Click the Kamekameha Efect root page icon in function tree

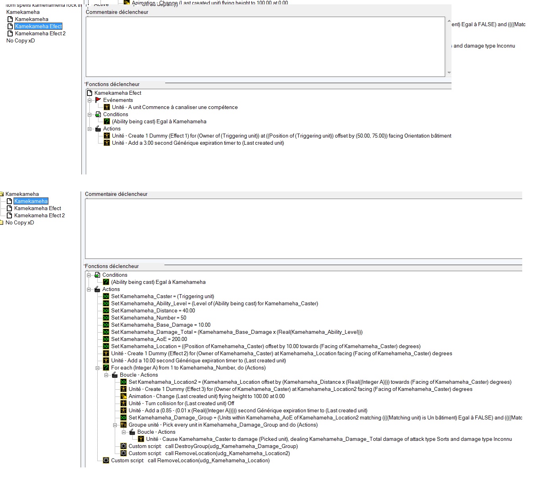(90, 93)
